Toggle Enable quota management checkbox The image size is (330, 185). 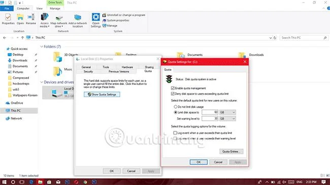(173, 88)
